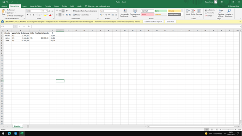The width and height of the screenshot is (242, 136).
Task: Toggle bold N formatting
Action: (28, 15)
